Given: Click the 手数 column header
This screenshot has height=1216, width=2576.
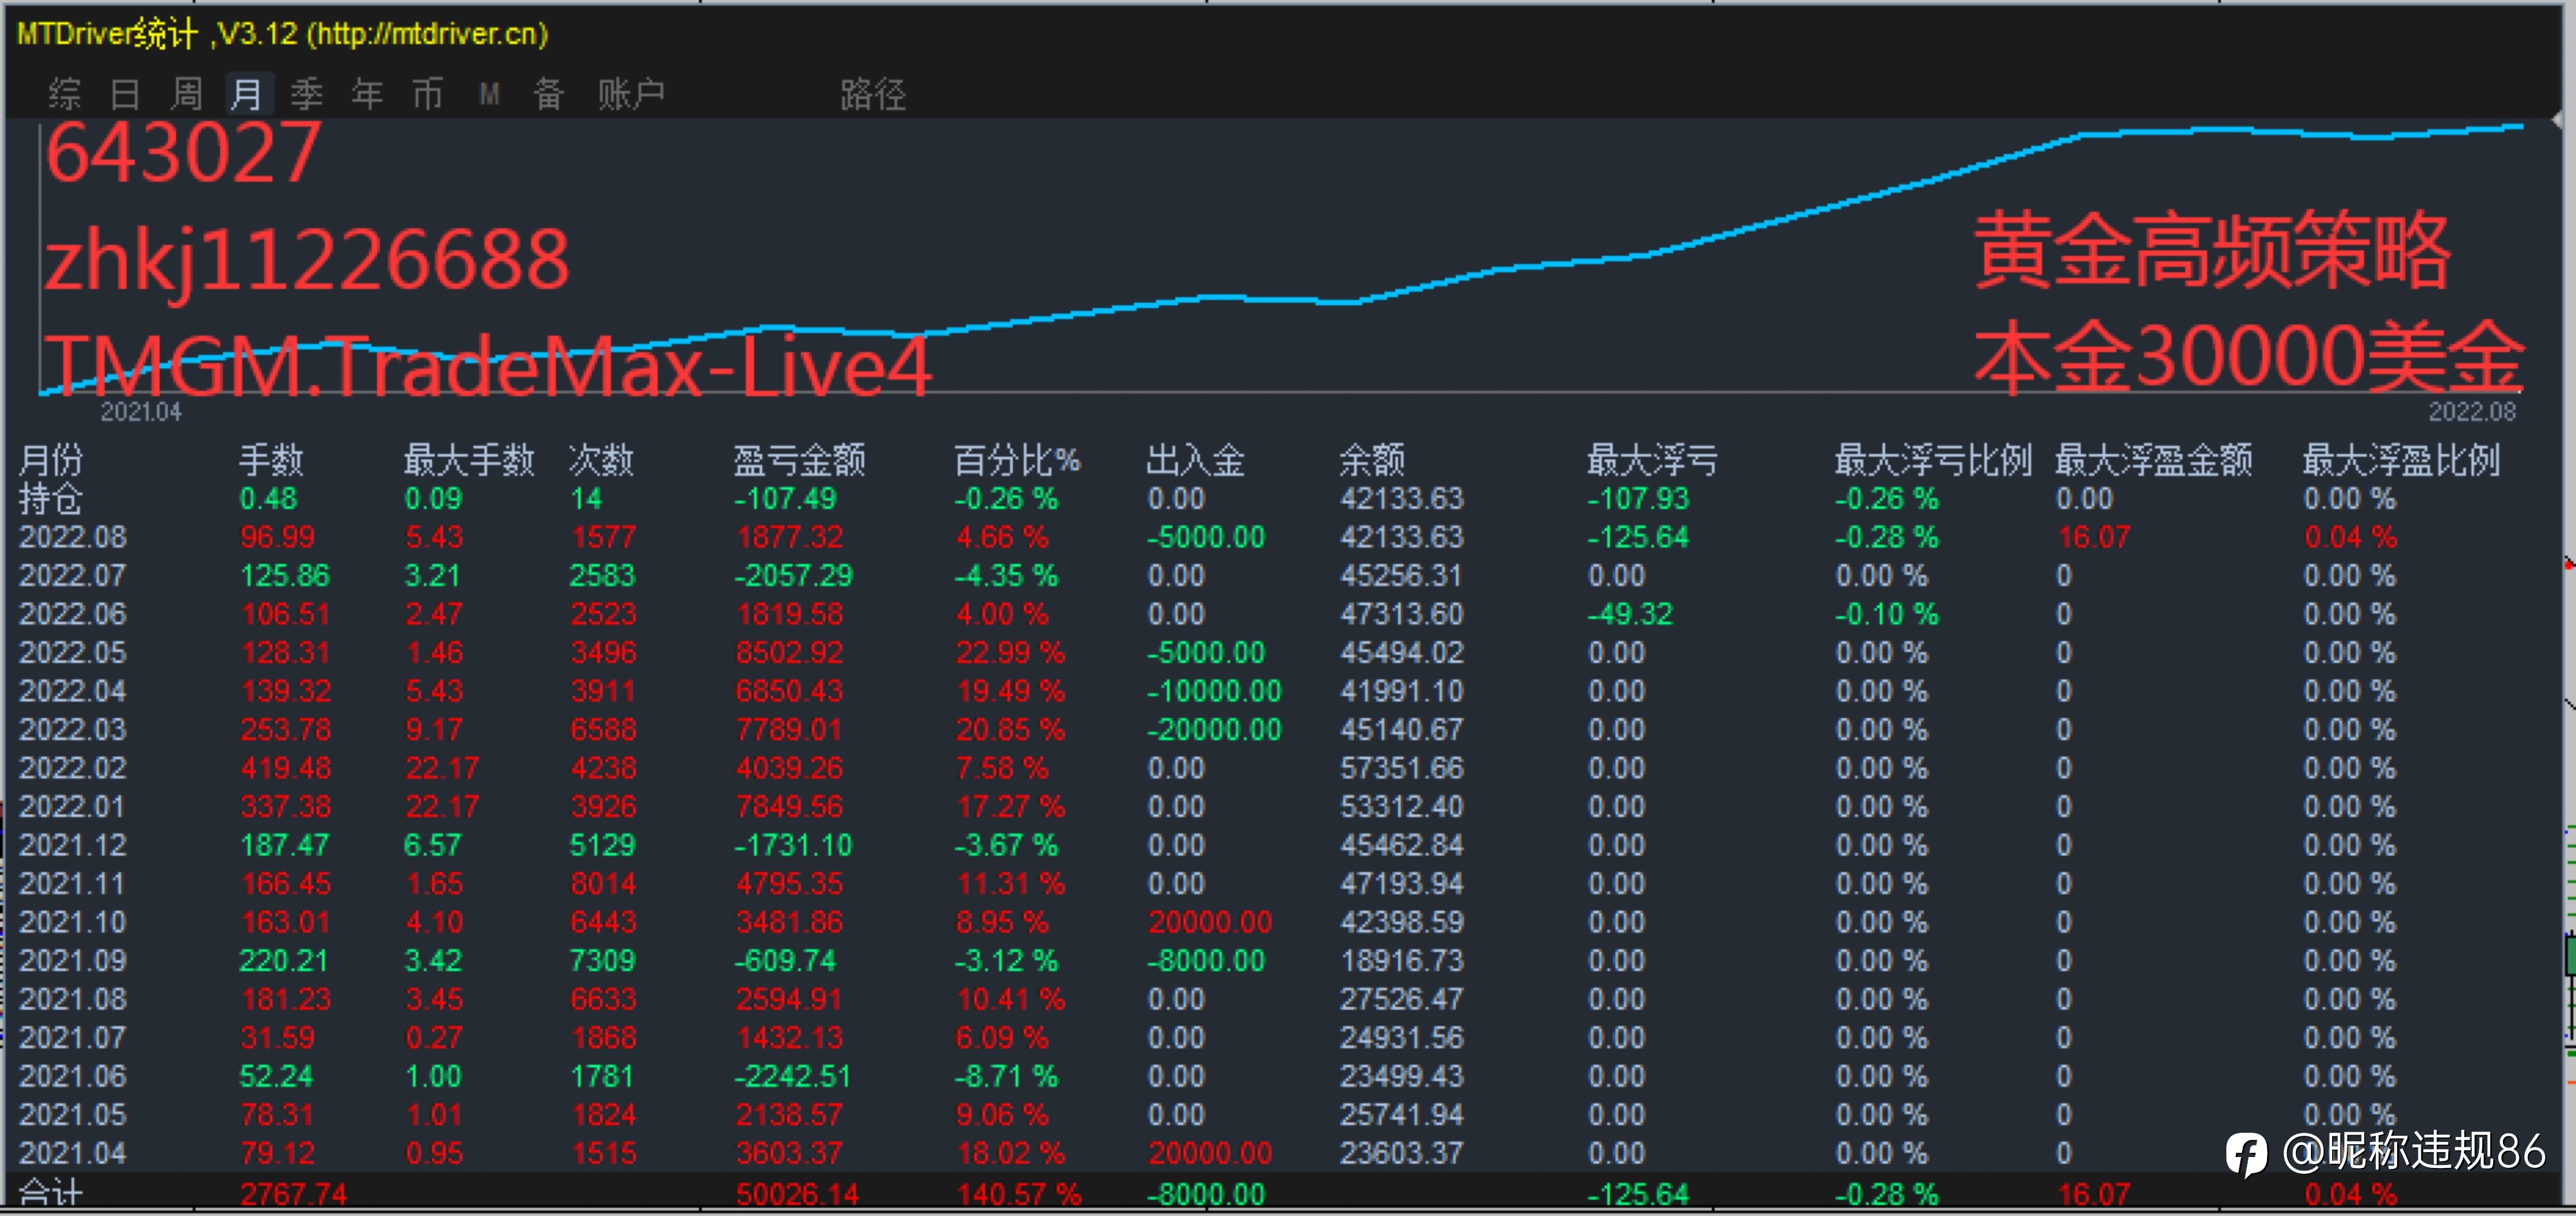Looking at the screenshot, I should pos(271,461).
